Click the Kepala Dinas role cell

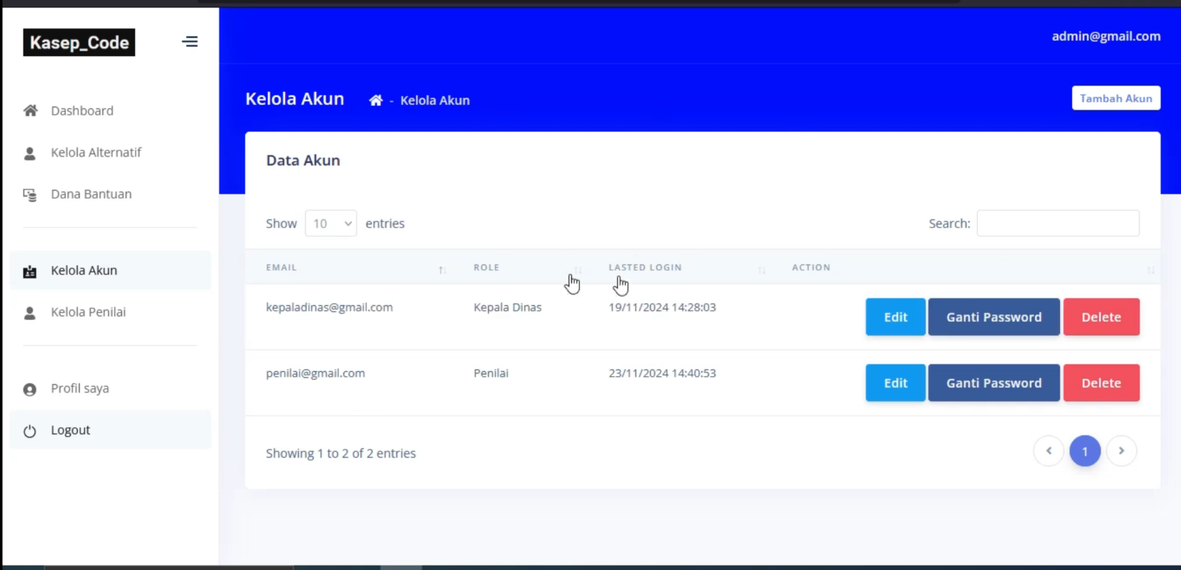pos(507,307)
